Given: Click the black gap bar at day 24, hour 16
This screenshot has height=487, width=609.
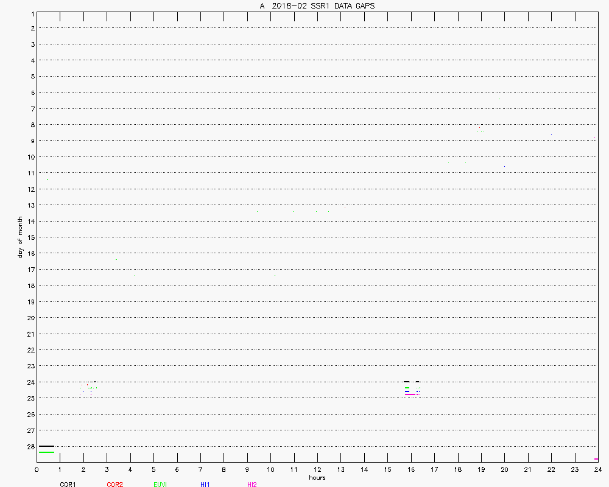Looking at the screenshot, I should click(x=407, y=382).
